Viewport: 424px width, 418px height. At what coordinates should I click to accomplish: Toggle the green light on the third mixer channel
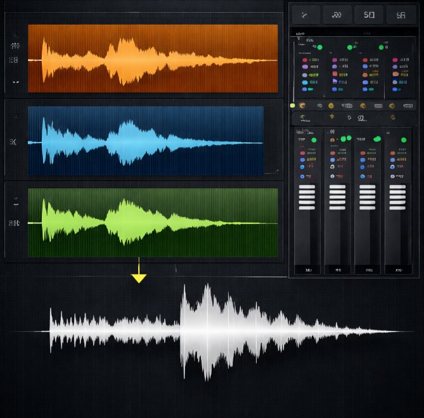click(377, 139)
